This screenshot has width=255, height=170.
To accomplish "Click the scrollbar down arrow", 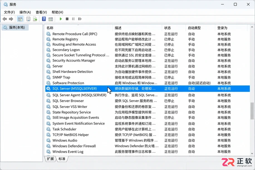I will click(252, 153).
